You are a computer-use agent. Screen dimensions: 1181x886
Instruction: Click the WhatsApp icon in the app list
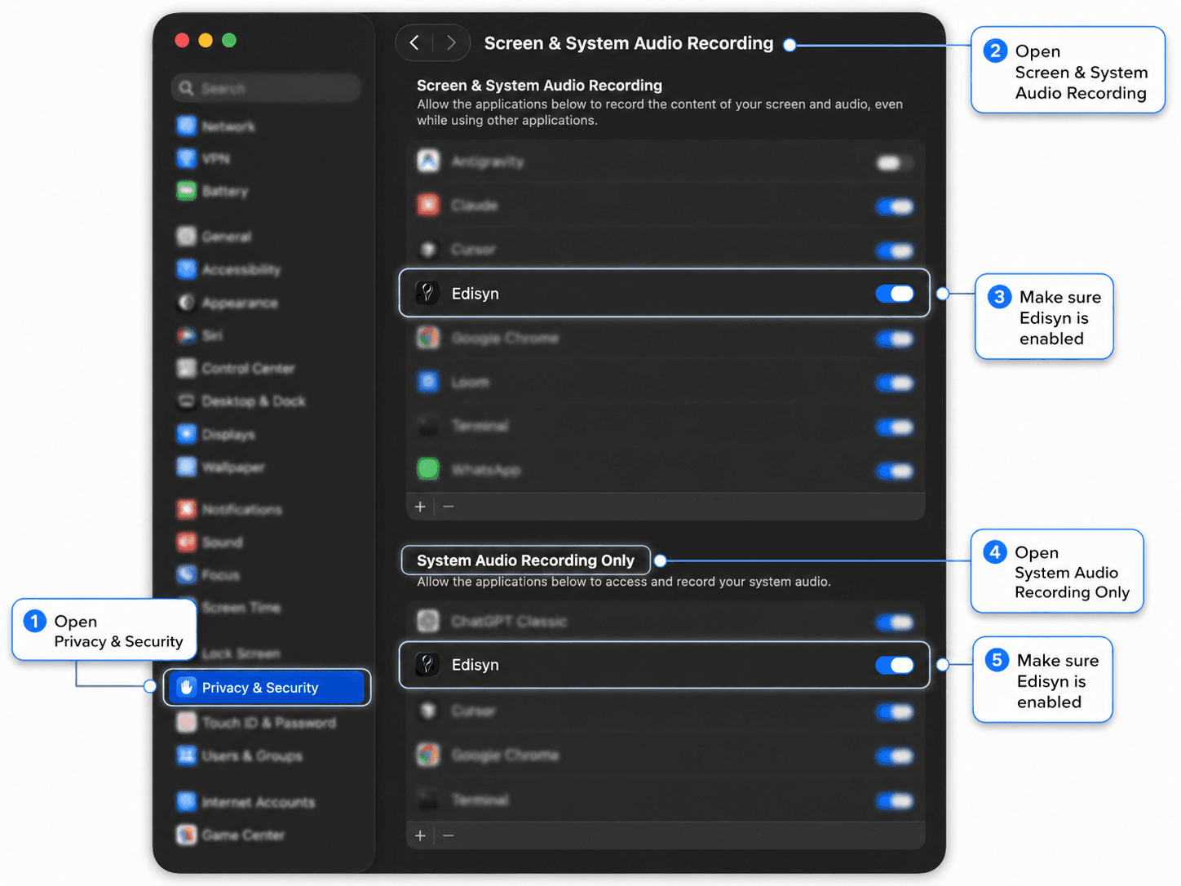[x=428, y=469]
